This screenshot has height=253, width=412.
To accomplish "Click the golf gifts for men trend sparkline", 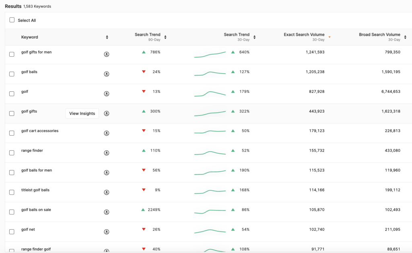I will (x=210, y=54).
